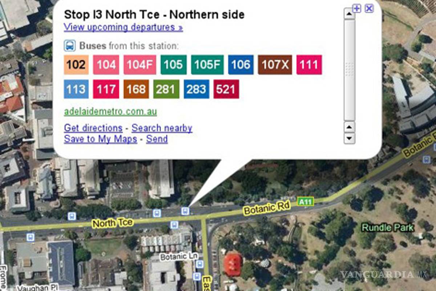This screenshot has width=436, height=291.
Task: Choose bus route 107X badge
Action: click(275, 65)
